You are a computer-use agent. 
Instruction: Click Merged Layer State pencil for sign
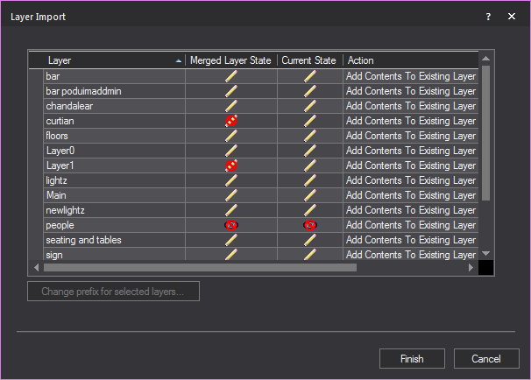[231, 254]
